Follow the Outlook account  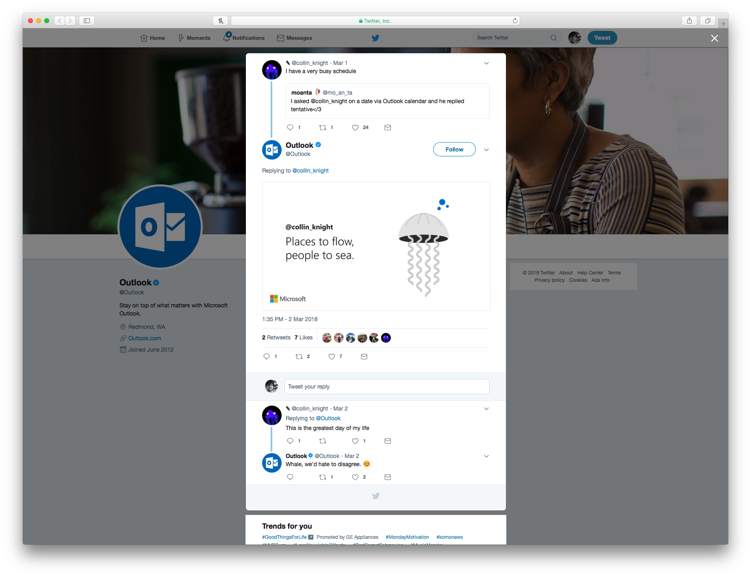(x=454, y=149)
